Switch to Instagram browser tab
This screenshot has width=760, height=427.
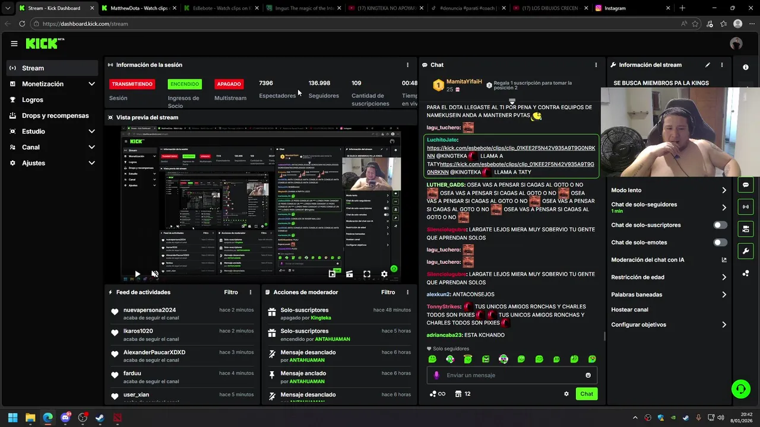(x=632, y=8)
